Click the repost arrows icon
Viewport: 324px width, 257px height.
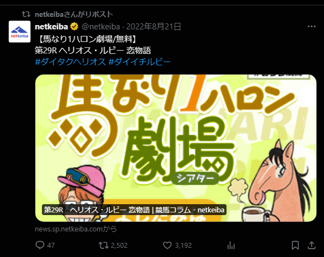(103, 245)
